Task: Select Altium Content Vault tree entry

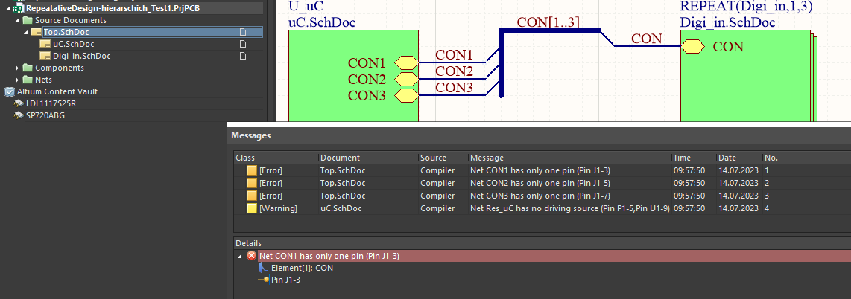Action: [57, 92]
